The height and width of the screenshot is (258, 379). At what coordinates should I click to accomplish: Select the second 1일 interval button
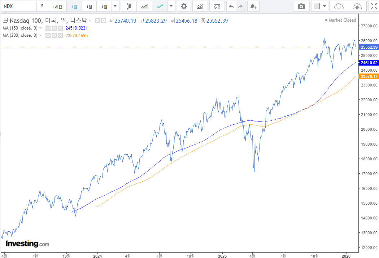[104, 6]
